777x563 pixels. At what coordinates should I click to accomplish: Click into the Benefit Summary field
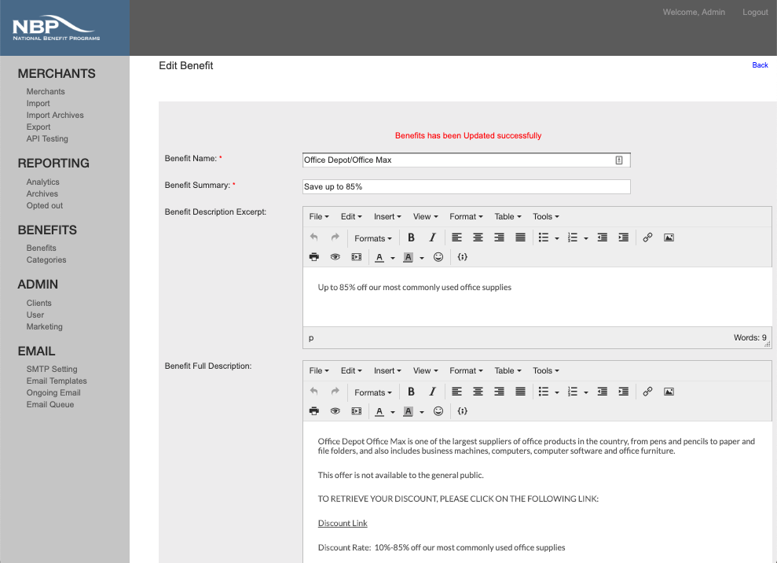tap(466, 187)
